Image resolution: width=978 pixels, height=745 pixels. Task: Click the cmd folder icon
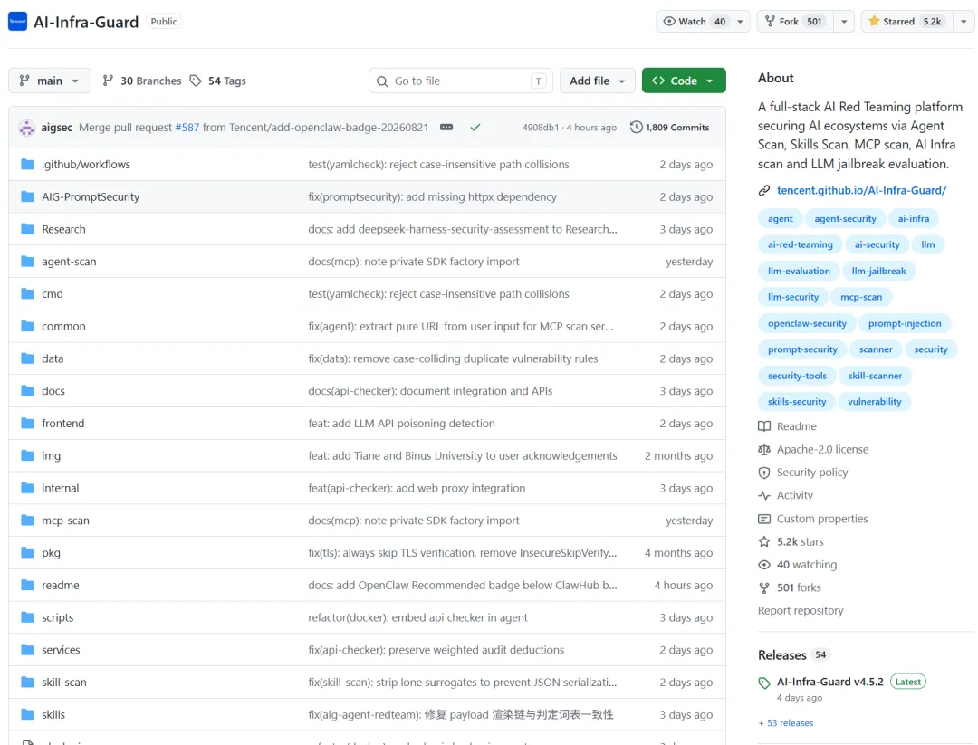pos(27,293)
